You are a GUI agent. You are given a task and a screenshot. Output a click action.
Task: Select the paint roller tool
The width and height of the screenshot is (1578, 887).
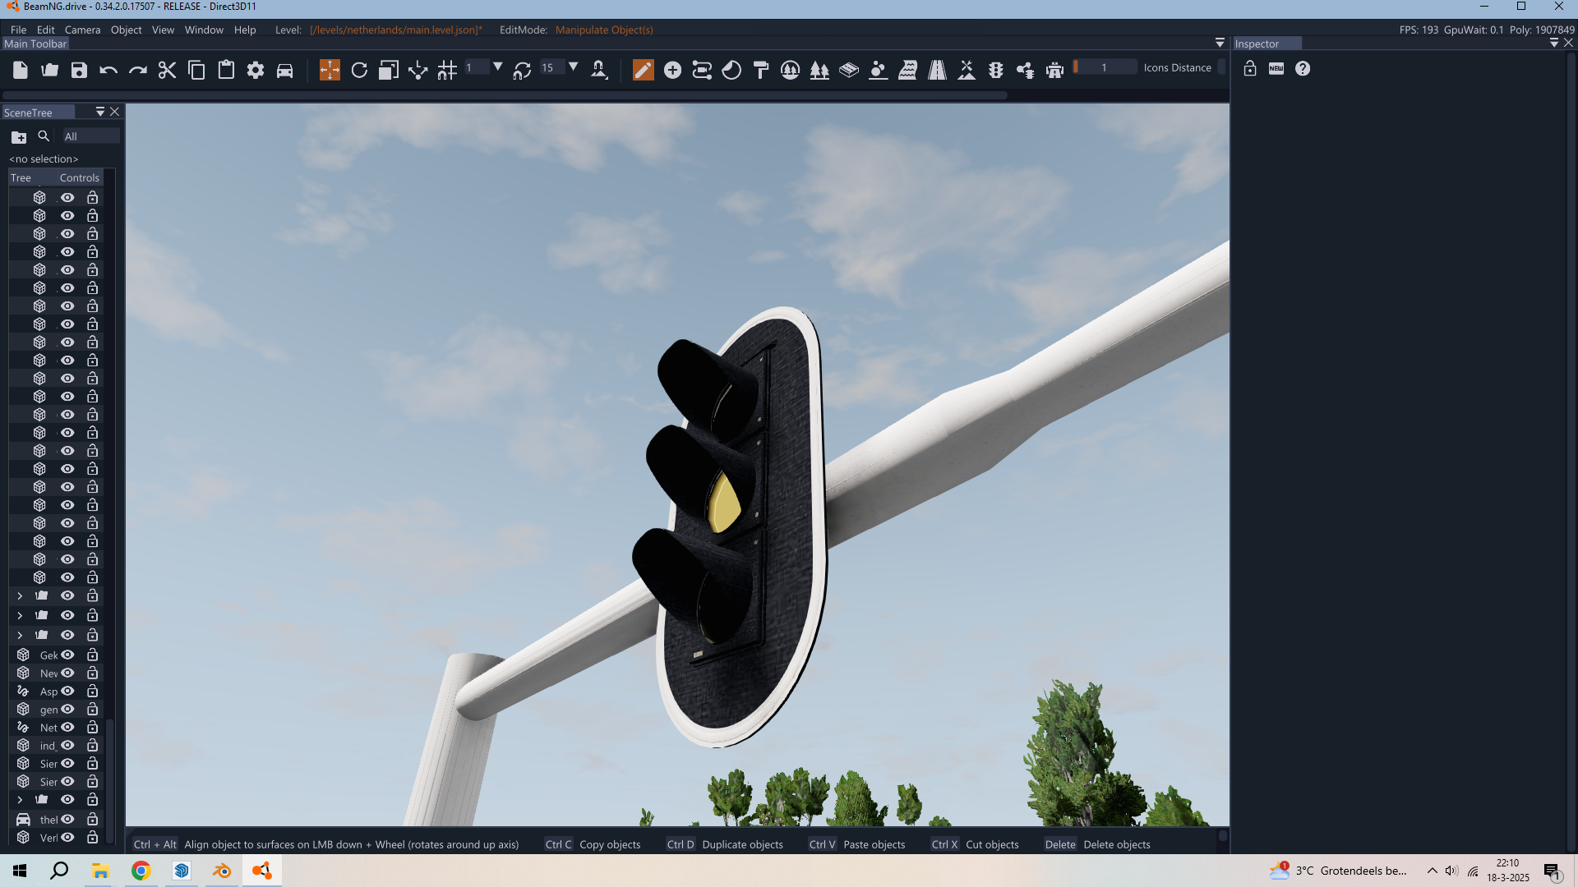[x=761, y=70]
